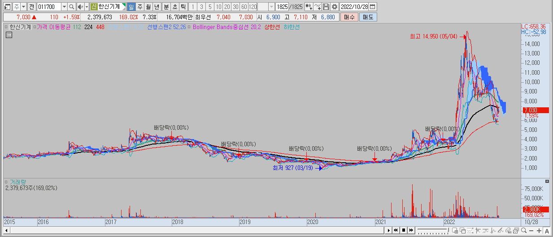The image size is (553, 237).
Task: Click the 매도 sell button
Action: pyautogui.click(x=368, y=17)
